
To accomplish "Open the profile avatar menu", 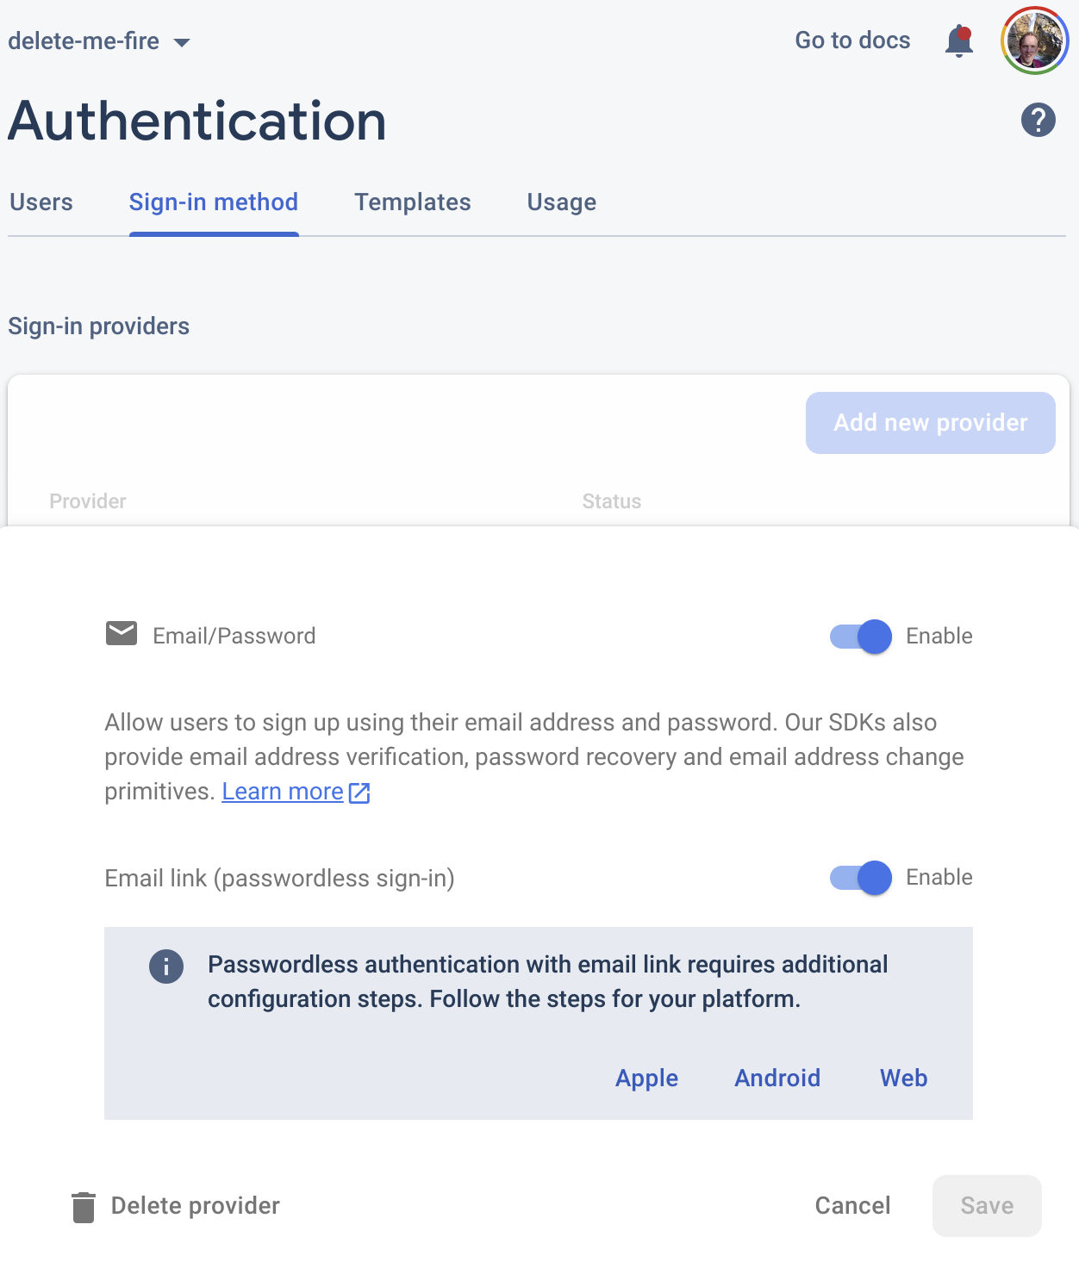I will pyautogui.click(x=1034, y=40).
